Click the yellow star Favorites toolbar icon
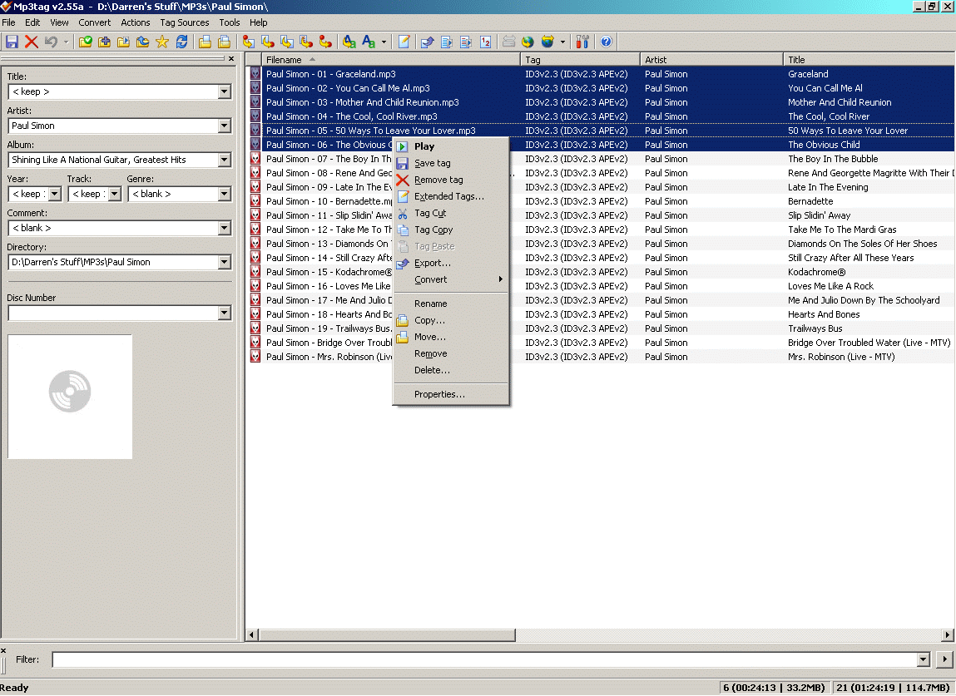Viewport: 956px width, 696px height. 162,42
